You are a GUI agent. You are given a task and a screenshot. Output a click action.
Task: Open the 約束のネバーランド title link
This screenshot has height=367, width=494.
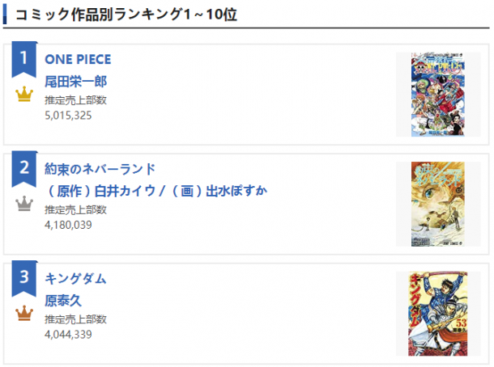[x=100, y=169]
